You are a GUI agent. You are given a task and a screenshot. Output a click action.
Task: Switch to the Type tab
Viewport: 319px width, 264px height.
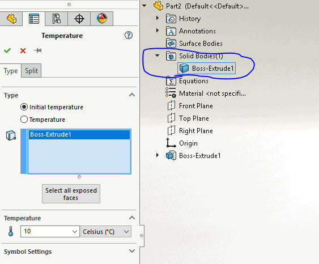[11, 71]
